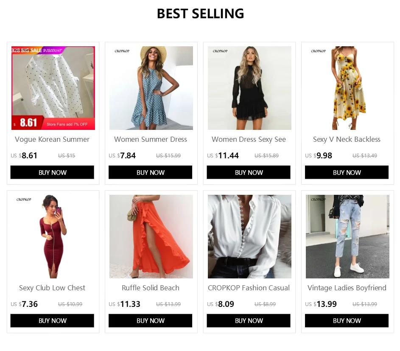The width and height of the screenshot is (400, 351).
Task: Open the Ruffle Solid Beach title link
Action: (150, 288)
